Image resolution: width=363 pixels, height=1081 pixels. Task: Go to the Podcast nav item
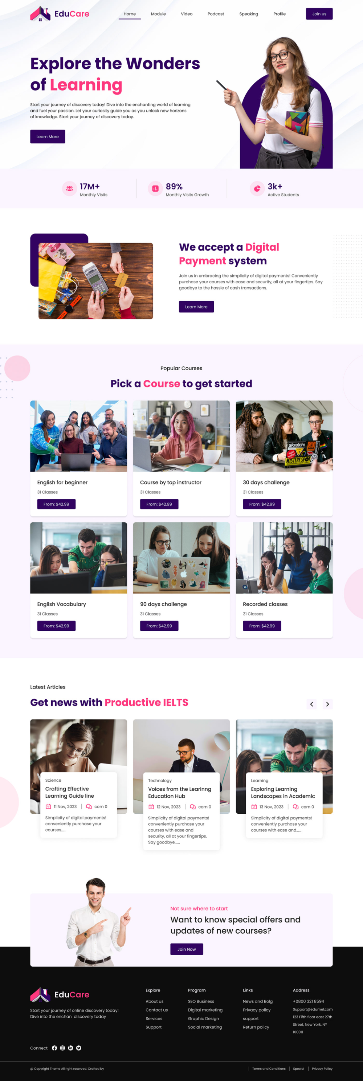click(216, 14)
